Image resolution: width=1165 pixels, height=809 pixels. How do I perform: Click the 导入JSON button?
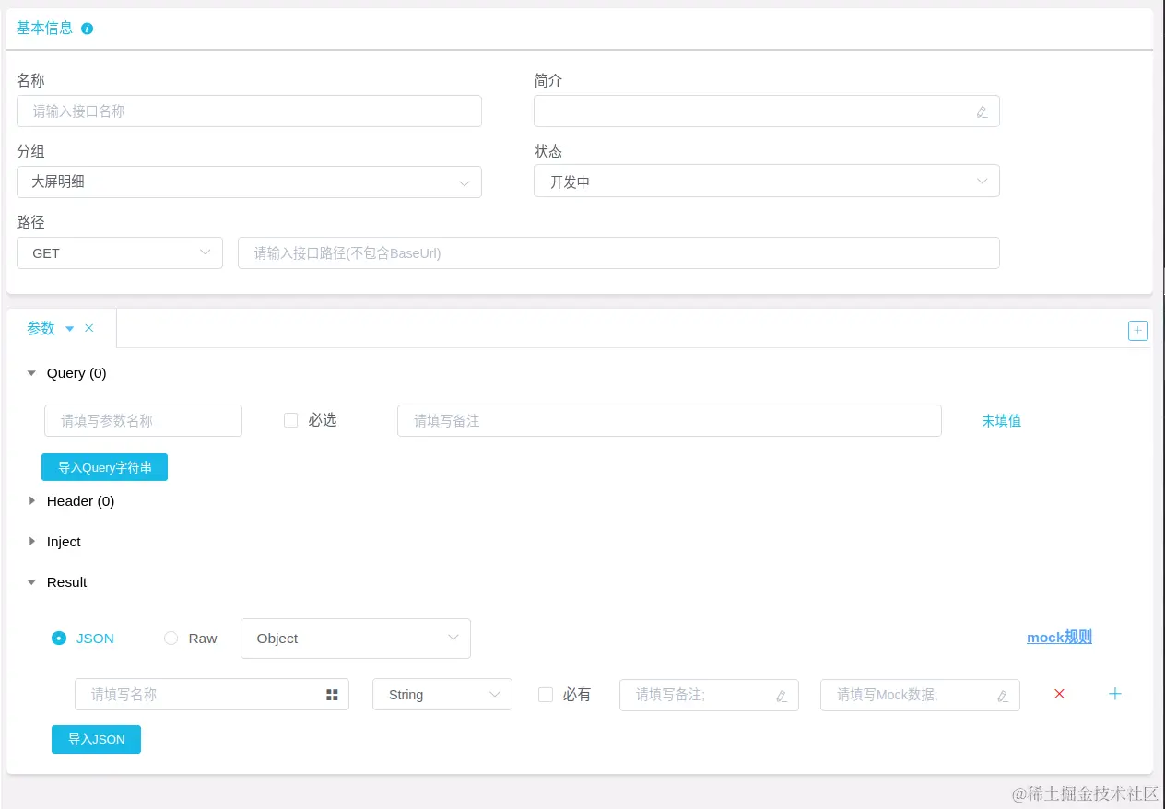click(x=96, y=739)
